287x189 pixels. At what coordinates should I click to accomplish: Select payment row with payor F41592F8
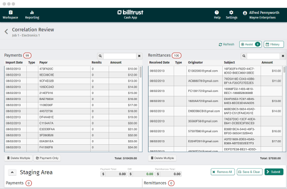(72, 147)
